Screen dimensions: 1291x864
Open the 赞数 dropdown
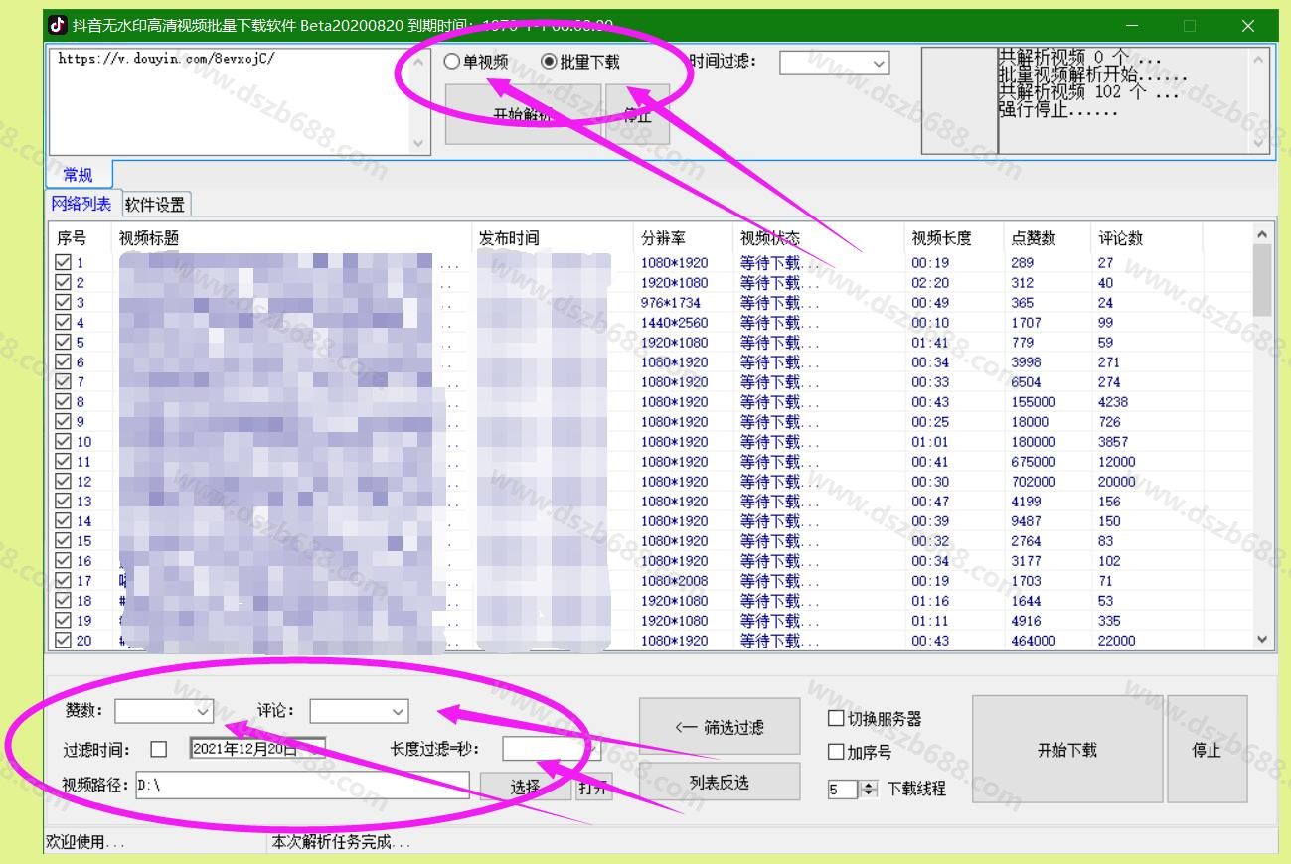pyautogui.click(x=164, y=711)
